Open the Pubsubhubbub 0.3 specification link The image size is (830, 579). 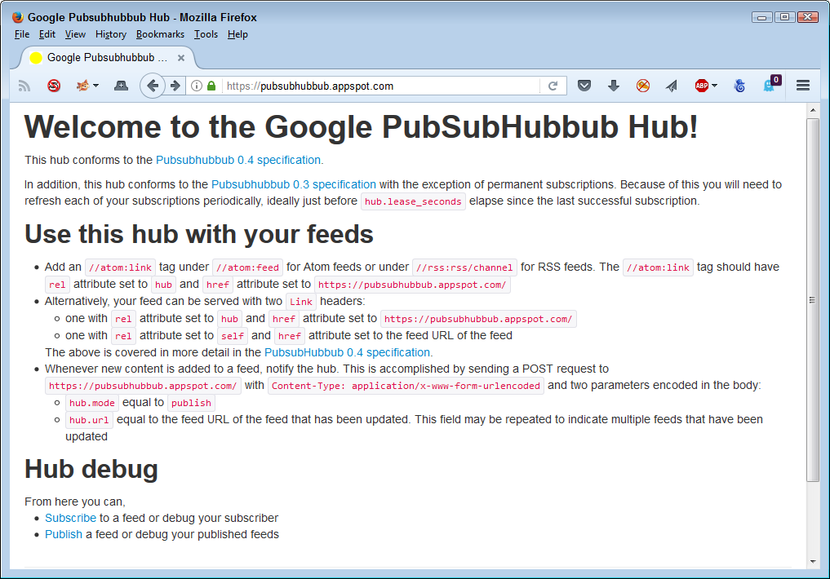294,184
